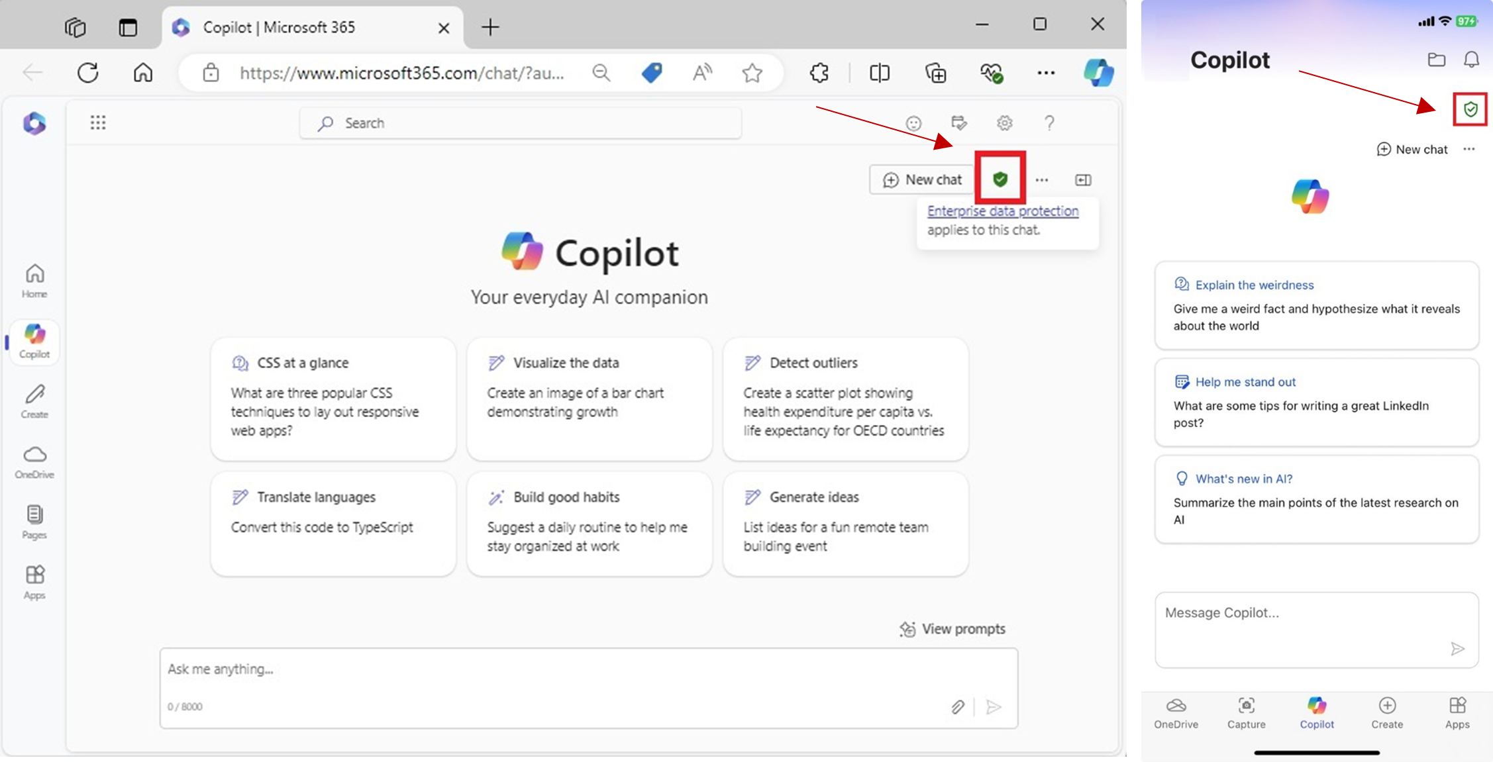
Task: Click the green enterprise protection shield in browser
Action: (x=1000, y=178)
